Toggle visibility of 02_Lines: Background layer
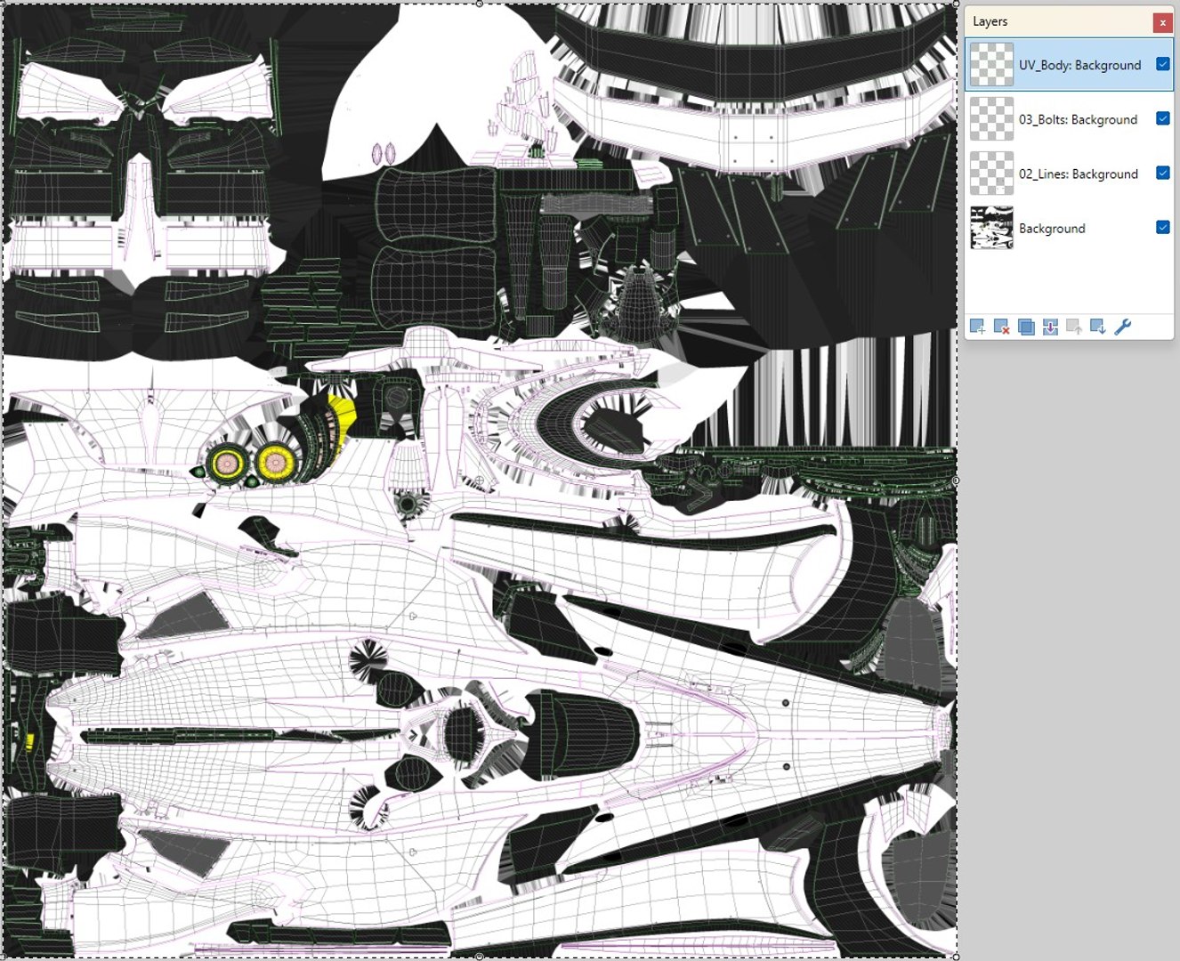The image size is (1180, 961). point(1162,173)
